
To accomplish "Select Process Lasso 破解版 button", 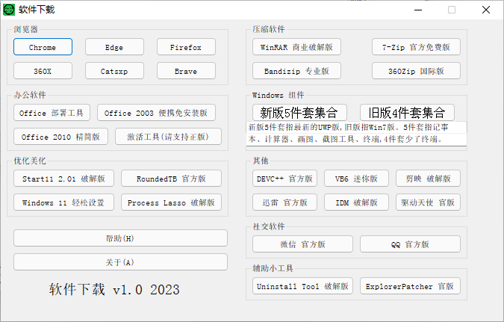I will tap(171, 202).
